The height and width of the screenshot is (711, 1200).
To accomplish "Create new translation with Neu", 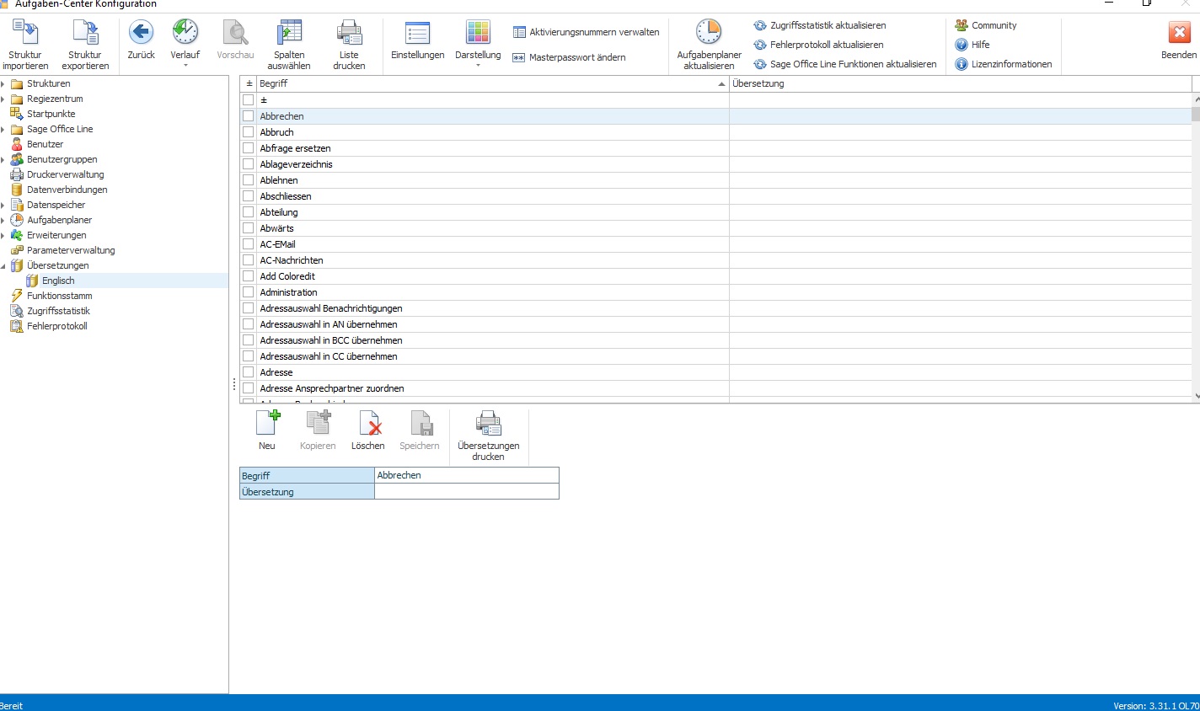I will tap(267, 430).
